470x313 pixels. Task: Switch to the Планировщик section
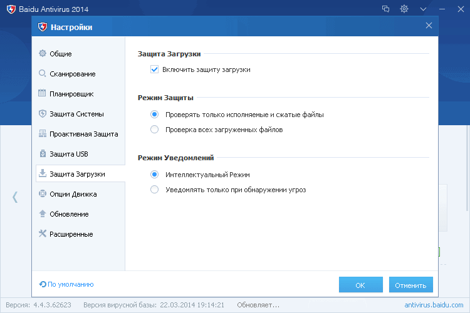coord(78,94)
